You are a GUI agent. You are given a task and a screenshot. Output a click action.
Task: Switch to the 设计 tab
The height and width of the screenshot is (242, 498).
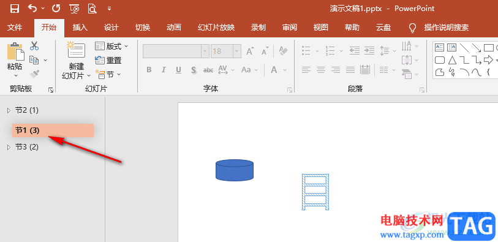coord(111,28)
